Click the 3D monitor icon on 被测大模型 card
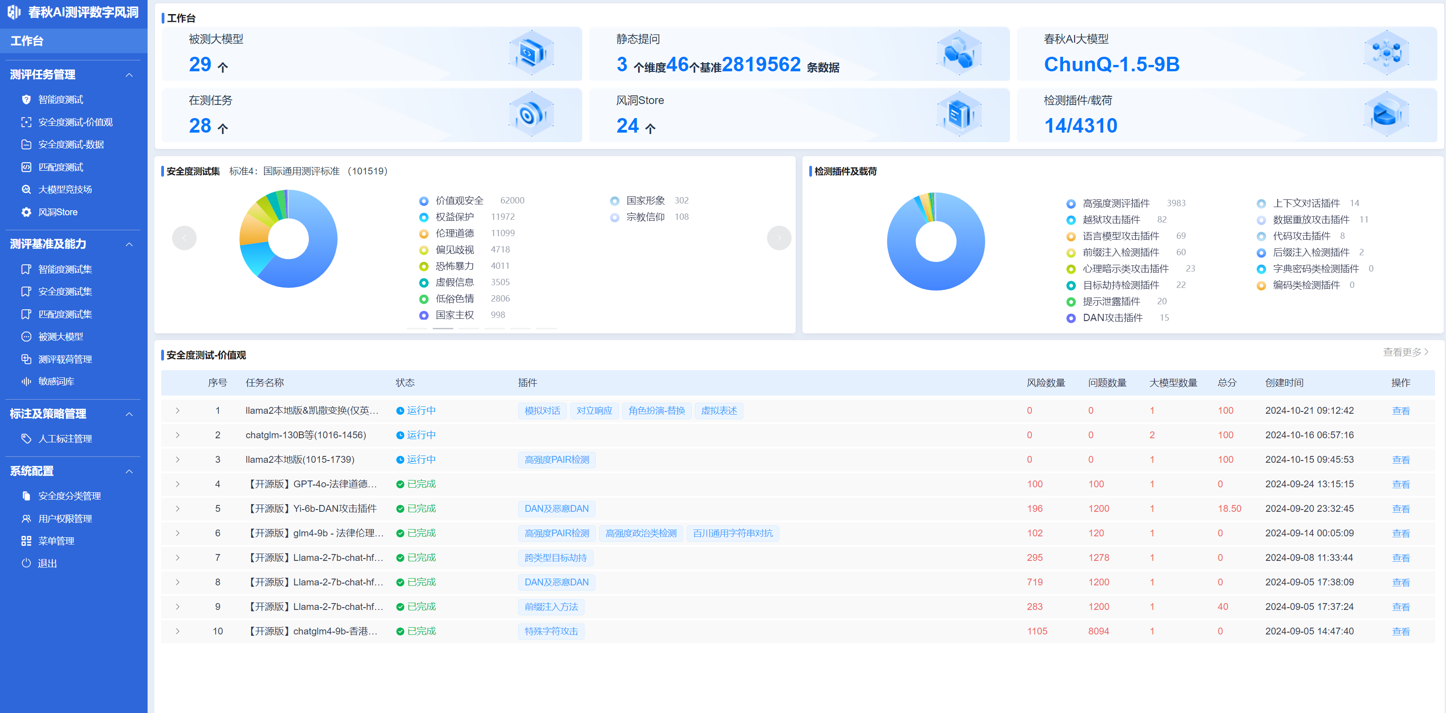1446x713 pixels. click(531, 53)
